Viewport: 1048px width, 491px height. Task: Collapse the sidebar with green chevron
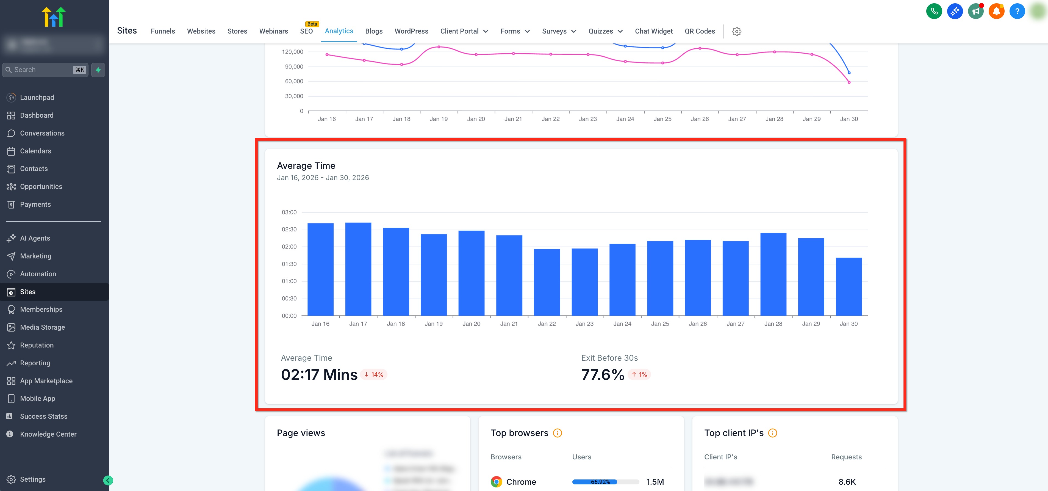(x=108, y=480)
